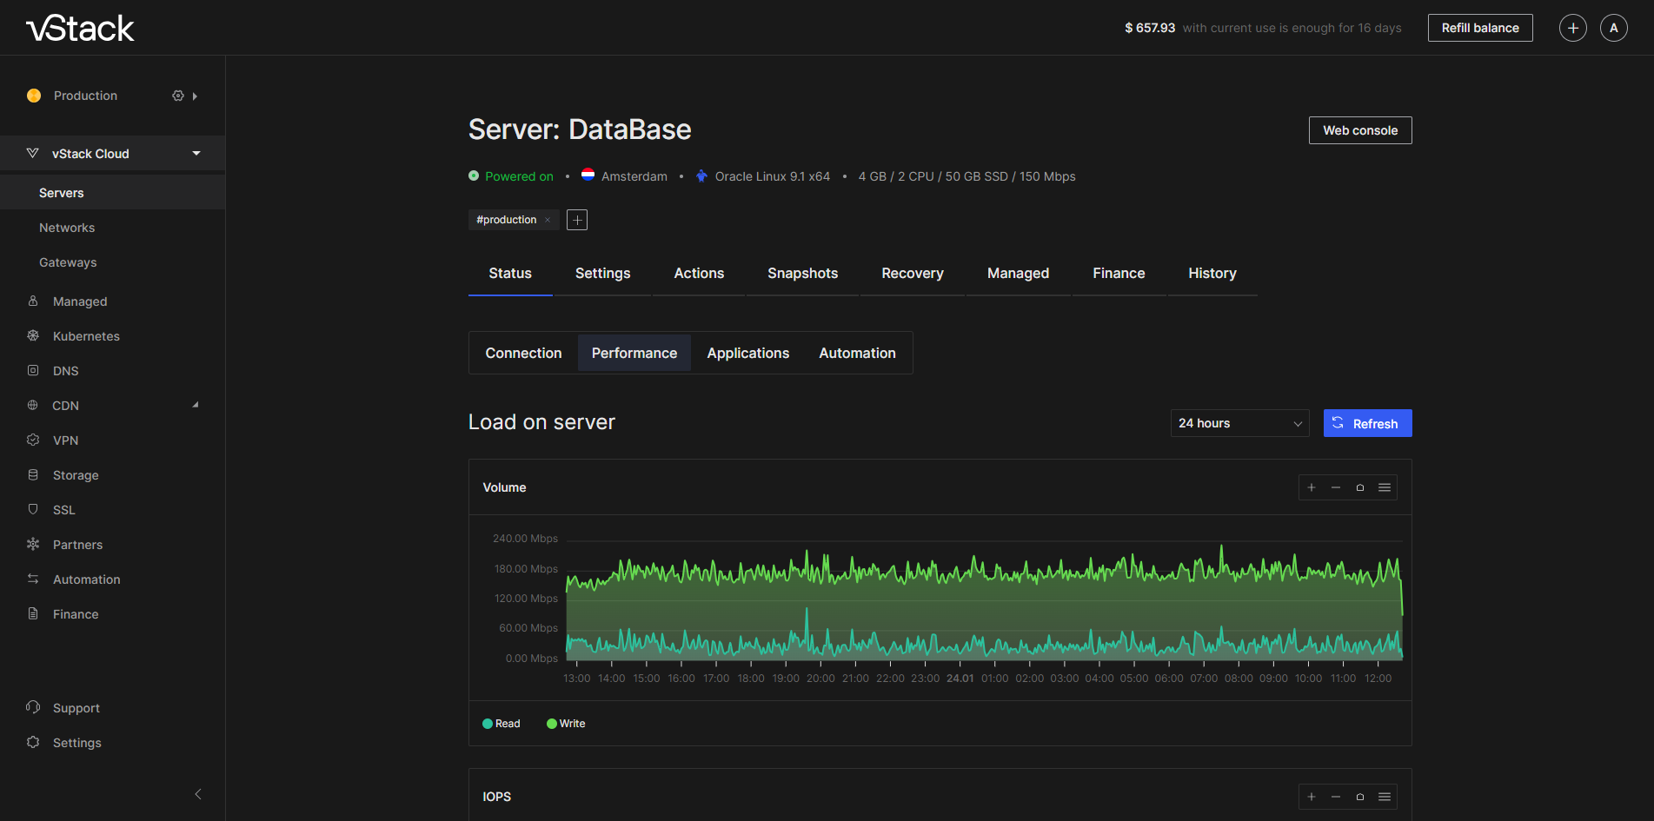Viewport: 1654px width, 821px height.
Task: Expand the Production project arrow
Action: click(x=195, y=96)
